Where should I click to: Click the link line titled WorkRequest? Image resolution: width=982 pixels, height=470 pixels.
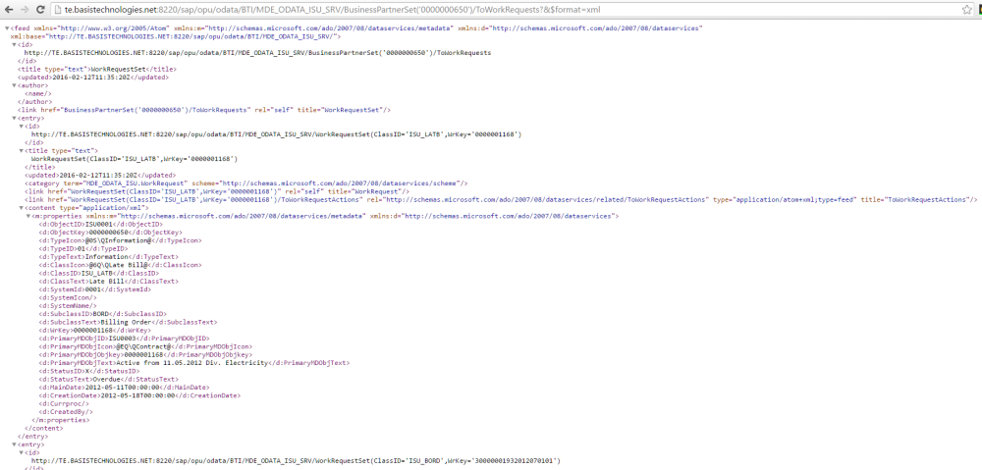[x=217, y=191]
